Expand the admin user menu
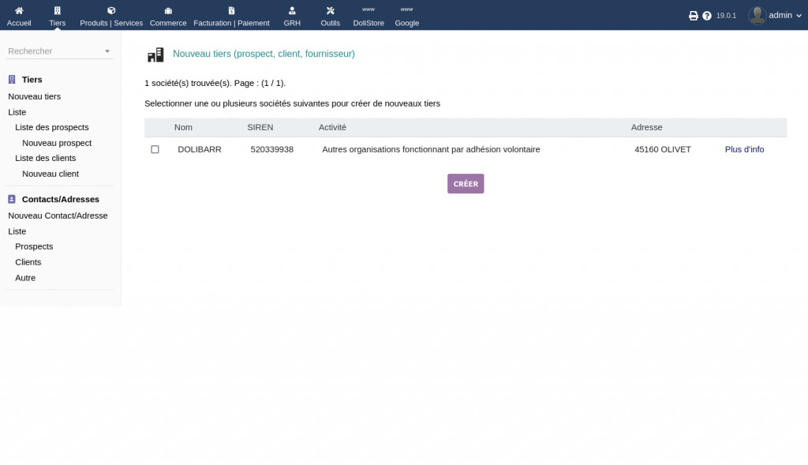Viewport: 808px width, 465px height. (x=775, y=15)
